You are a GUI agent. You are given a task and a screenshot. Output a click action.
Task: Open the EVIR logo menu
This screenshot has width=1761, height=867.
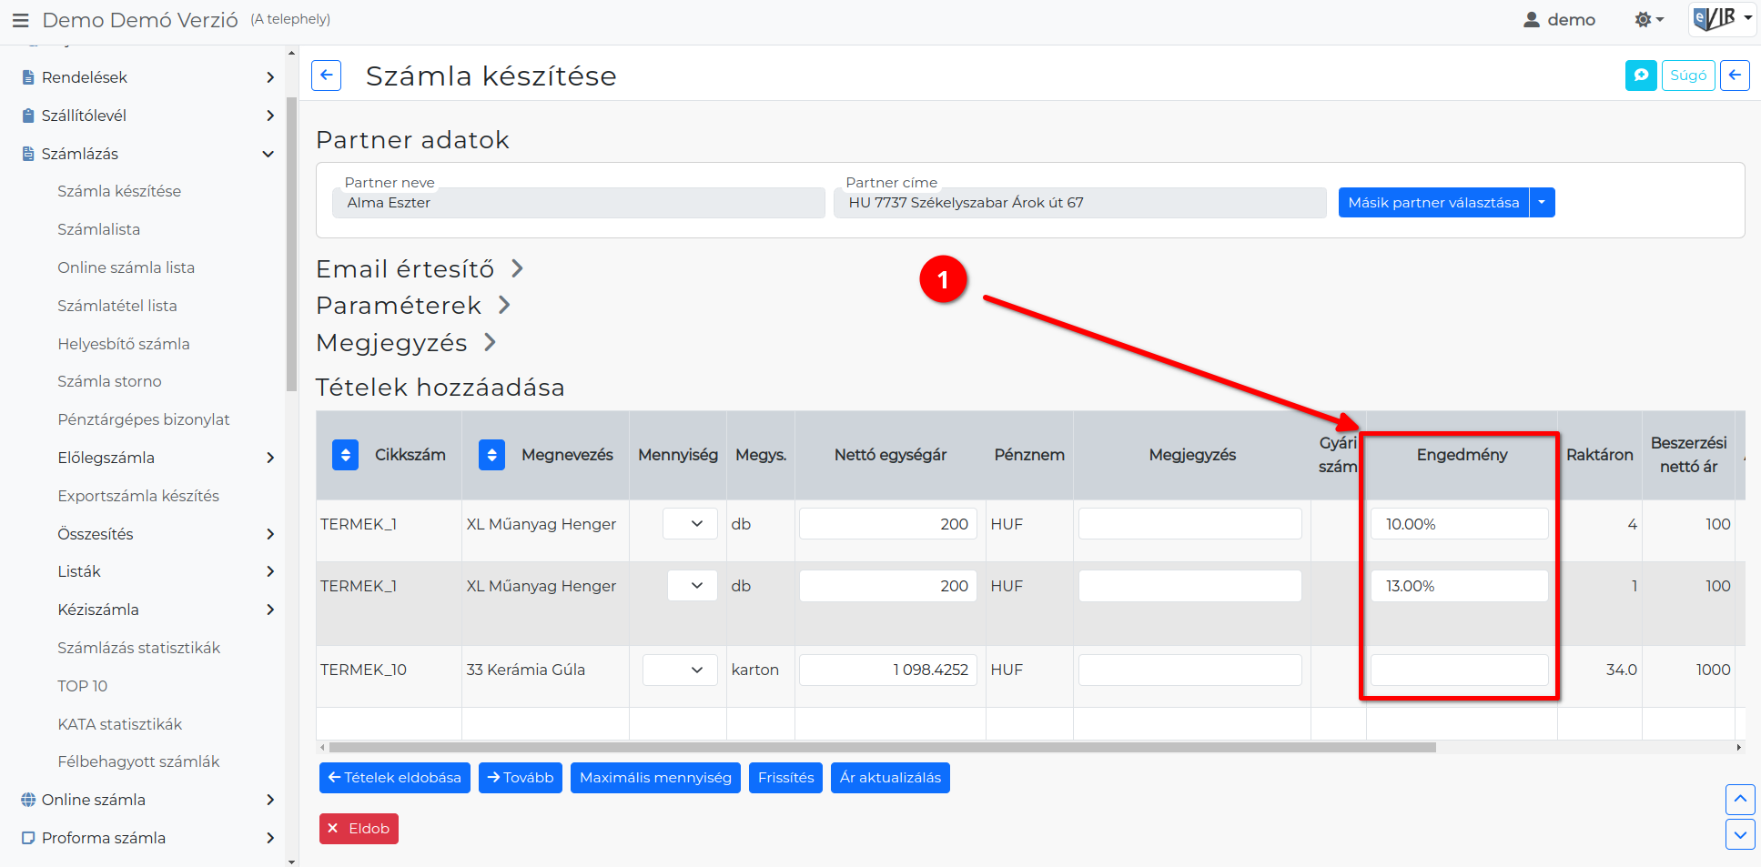pyautogui.click(x=1721, y=19)
